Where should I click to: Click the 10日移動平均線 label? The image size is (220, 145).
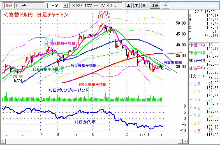[x=62, y=43]
